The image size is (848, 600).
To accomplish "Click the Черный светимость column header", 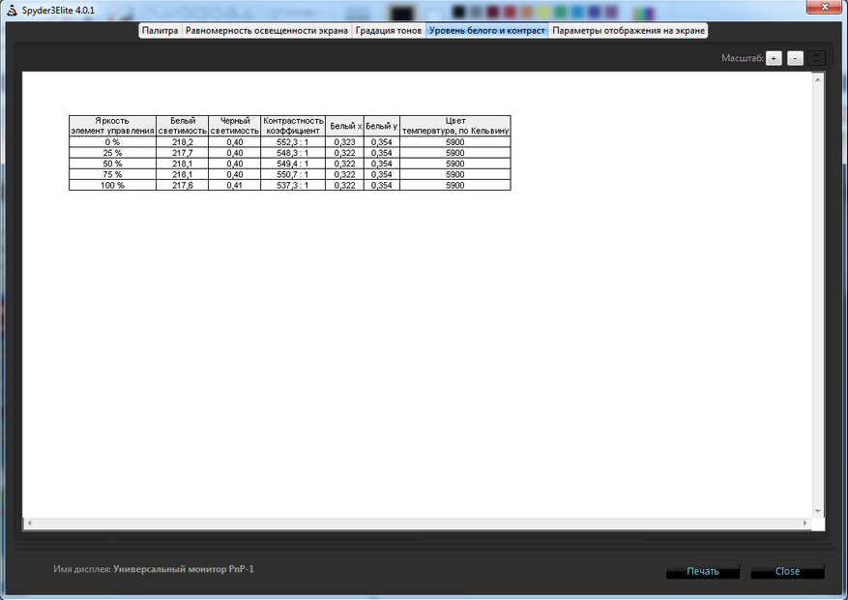I will click(235, 126).
